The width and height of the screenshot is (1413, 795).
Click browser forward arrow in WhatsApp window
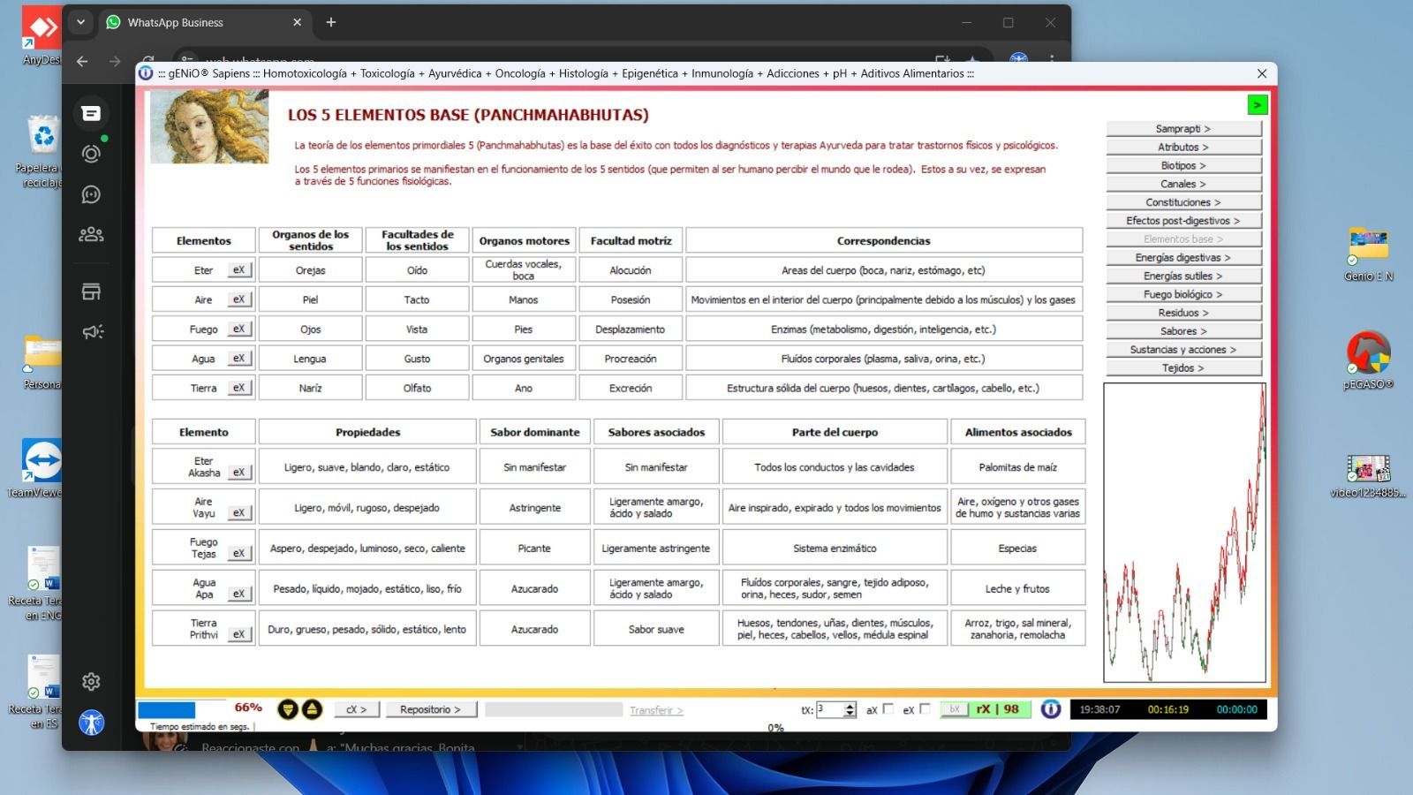coord(115,61)
